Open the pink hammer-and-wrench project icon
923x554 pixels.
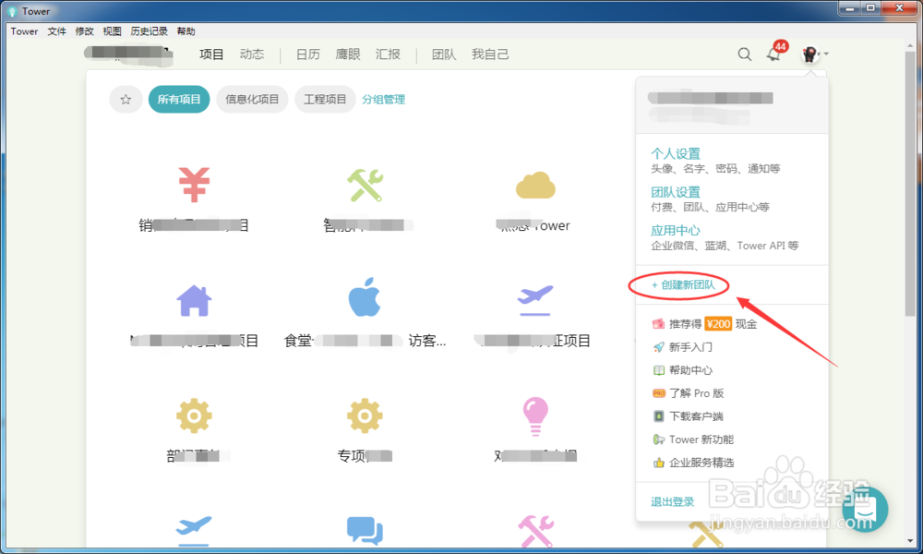click(x=535, y=531)
